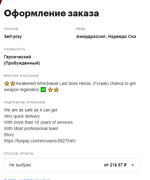Open the 'Купить несколько штук' link
150x180 pixels.
click(27, 179)
